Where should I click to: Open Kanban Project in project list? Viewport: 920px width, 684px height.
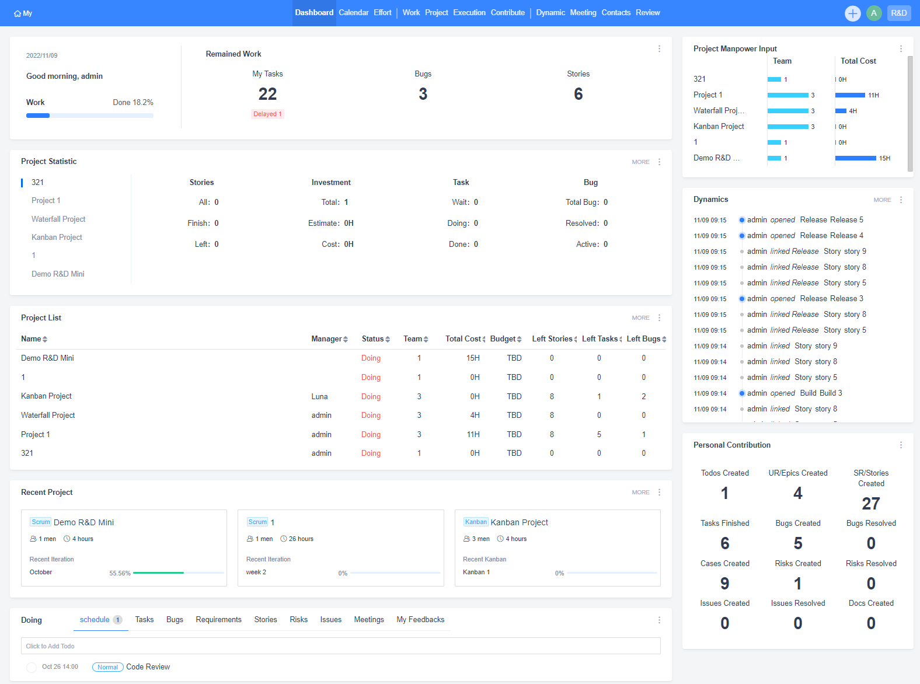46,396
